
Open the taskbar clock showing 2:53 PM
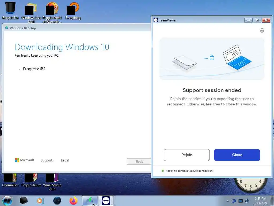coord(260,201)
